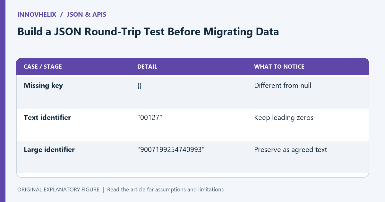Click the purple vertical accent bar
Screen dimensions: 385x202
tap(3, 101)
